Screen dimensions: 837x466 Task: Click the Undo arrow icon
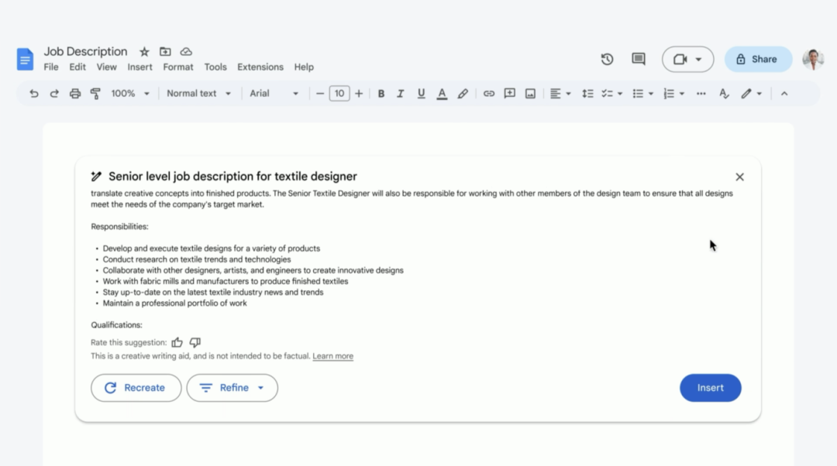coord(33,94)
